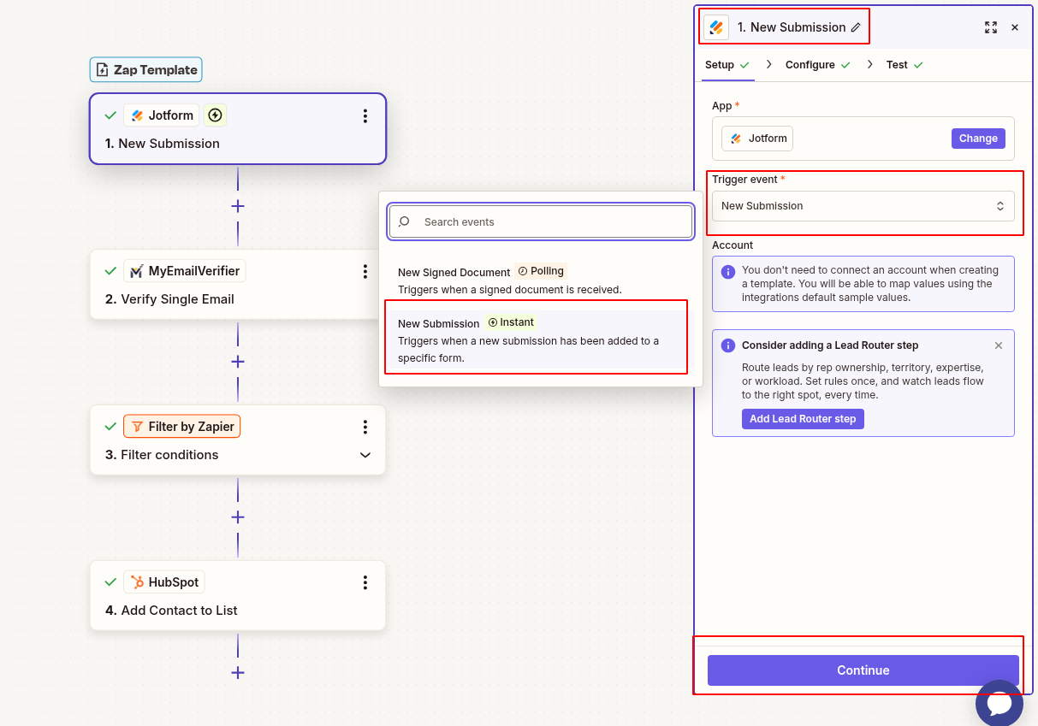The image size is (1038, 726).
Task: Click the Continue button
Action: [x=863, y=670]
